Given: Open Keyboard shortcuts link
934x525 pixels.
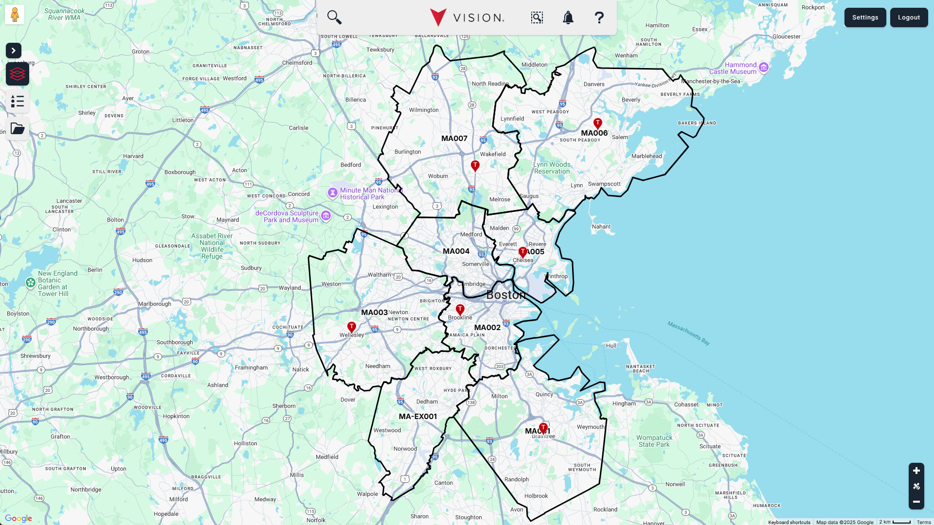Looking at the screenshot, I should 789,522.
